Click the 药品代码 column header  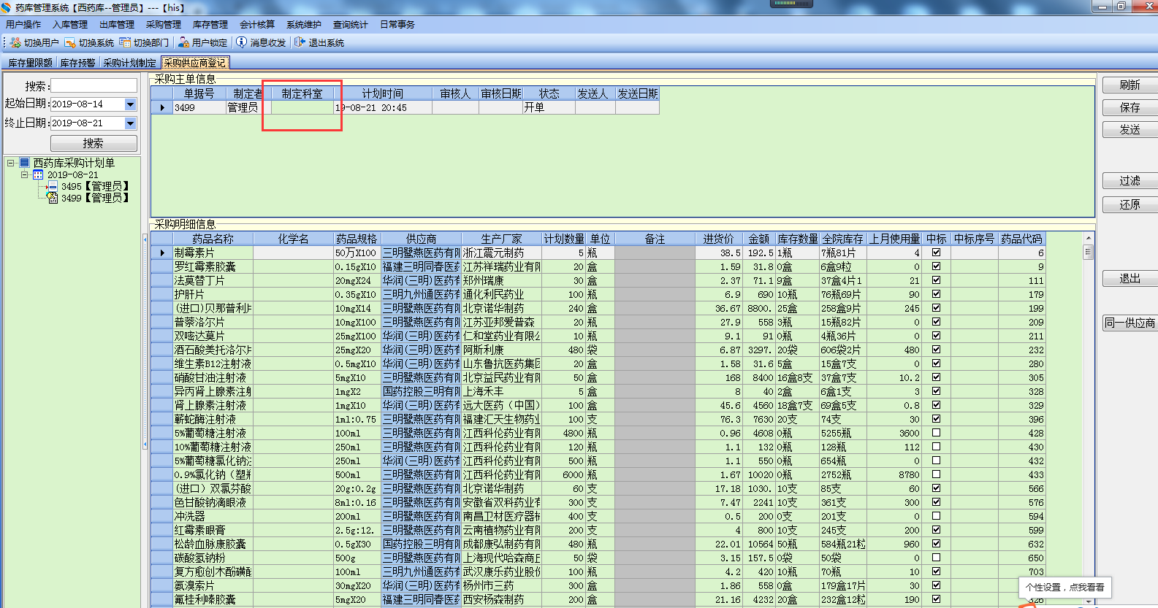(x=1021, y=239)
